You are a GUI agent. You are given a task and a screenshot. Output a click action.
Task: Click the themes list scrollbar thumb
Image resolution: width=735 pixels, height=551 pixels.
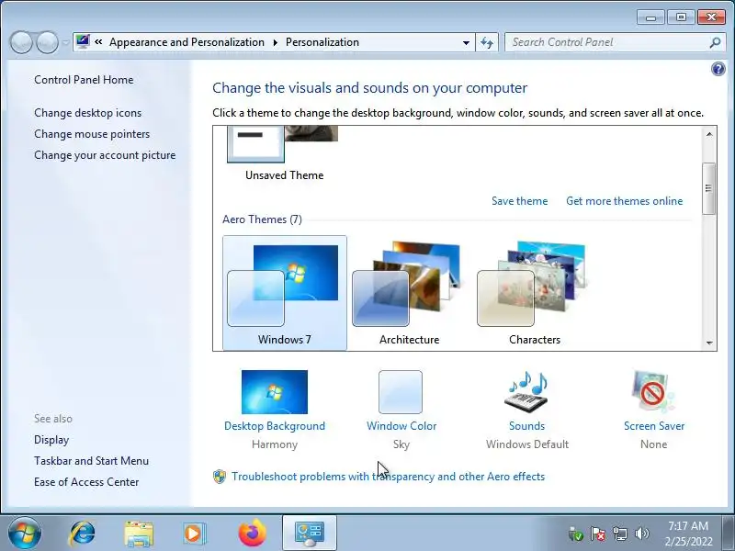(x=709, y=188)
